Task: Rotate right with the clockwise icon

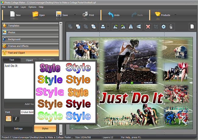Action: pos(123,26)
